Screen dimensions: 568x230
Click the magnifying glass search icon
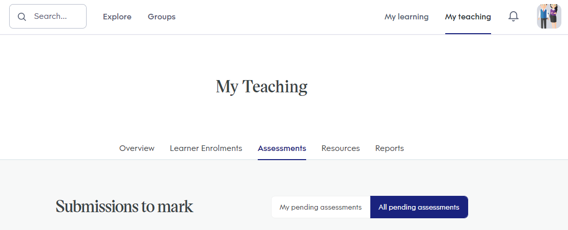tap(22, 17)
